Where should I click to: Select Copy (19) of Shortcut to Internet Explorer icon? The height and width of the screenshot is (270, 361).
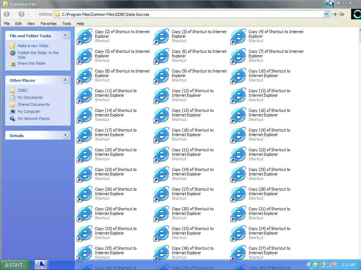tap(239, 135)
